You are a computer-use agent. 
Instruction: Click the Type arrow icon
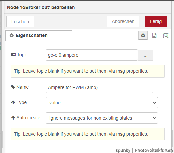click(x=13, y=102)
